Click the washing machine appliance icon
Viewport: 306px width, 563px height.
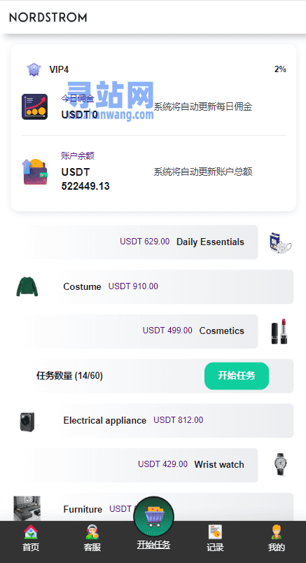pyautogui.click(x=27, y=421)
